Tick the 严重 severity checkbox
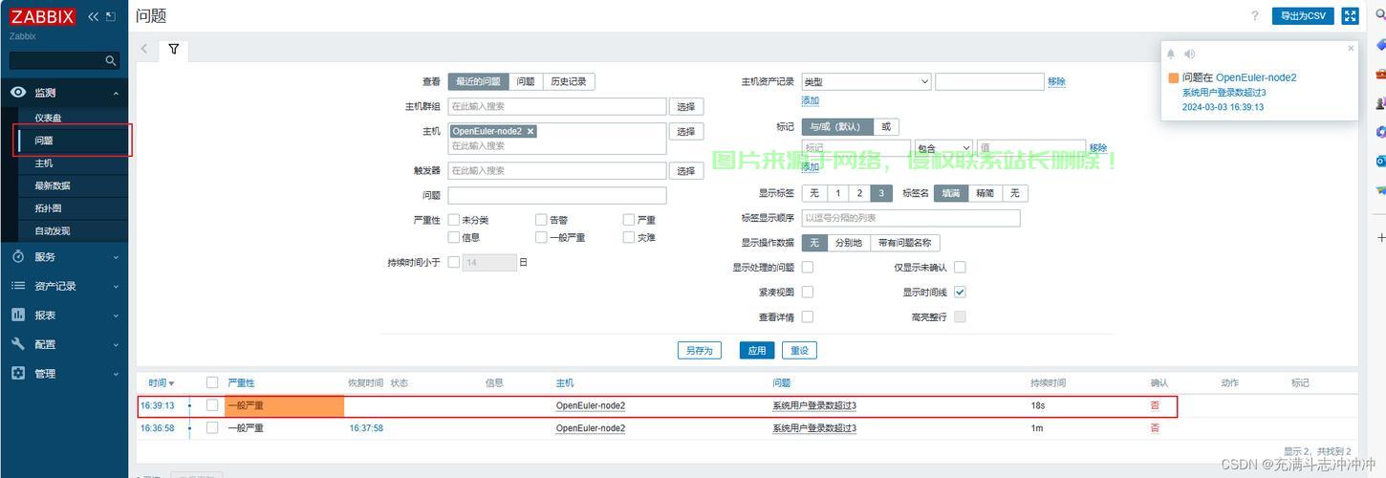Image resolution: width=1386 pixels, height=478 pixels. 629,220
